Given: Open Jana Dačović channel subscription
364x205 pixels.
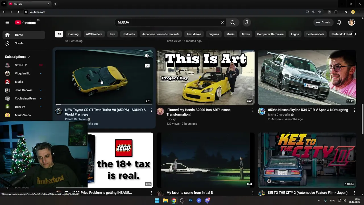Looking at the screenshot, I should (x=24, y=90).
